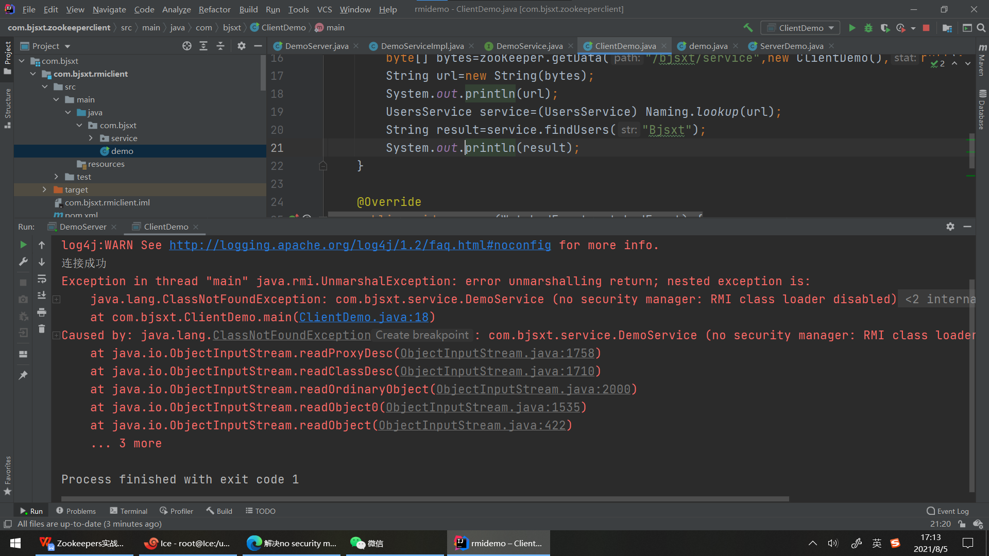Open Project panel settings gear
The image size is (989, 556).
241,46
